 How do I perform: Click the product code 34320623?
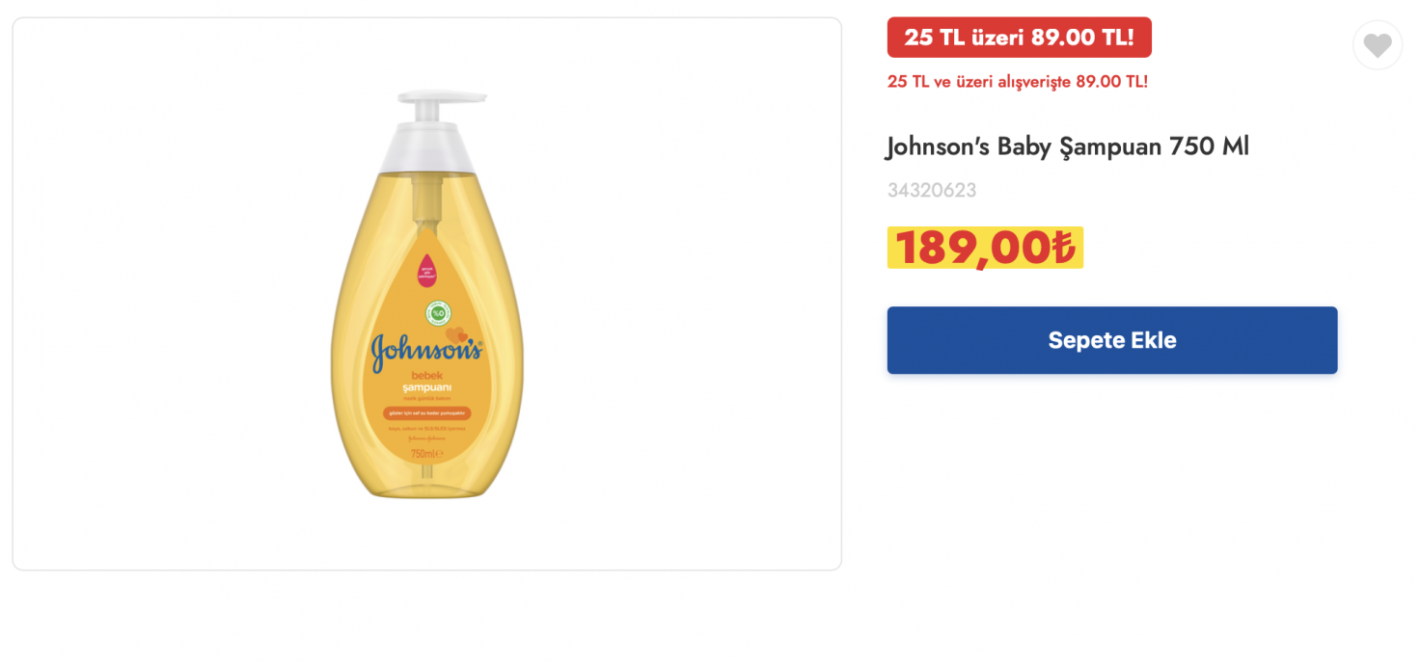pos(931,191)
